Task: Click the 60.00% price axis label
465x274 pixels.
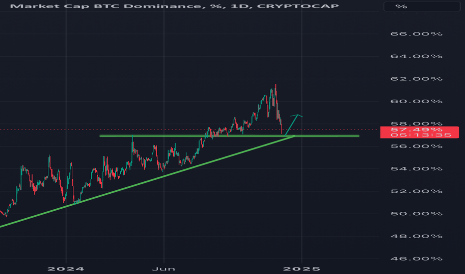Action: pos(416,101)
